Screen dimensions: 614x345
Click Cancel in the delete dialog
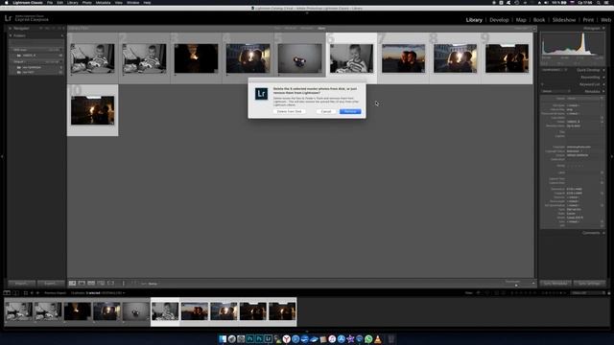pyautogui.click(x=326, y=111)
